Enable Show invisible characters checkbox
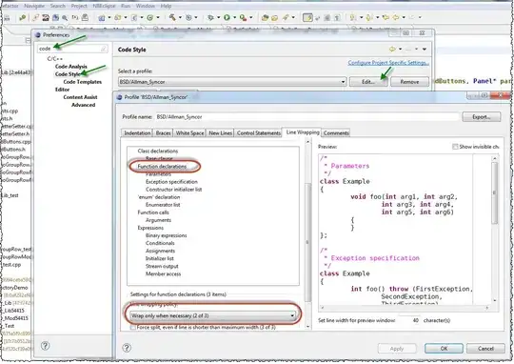The width and height of the screenshot is (514, 364). (455, 147)
